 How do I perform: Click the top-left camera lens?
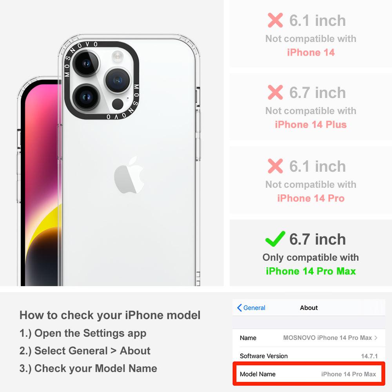click(86, 63)
